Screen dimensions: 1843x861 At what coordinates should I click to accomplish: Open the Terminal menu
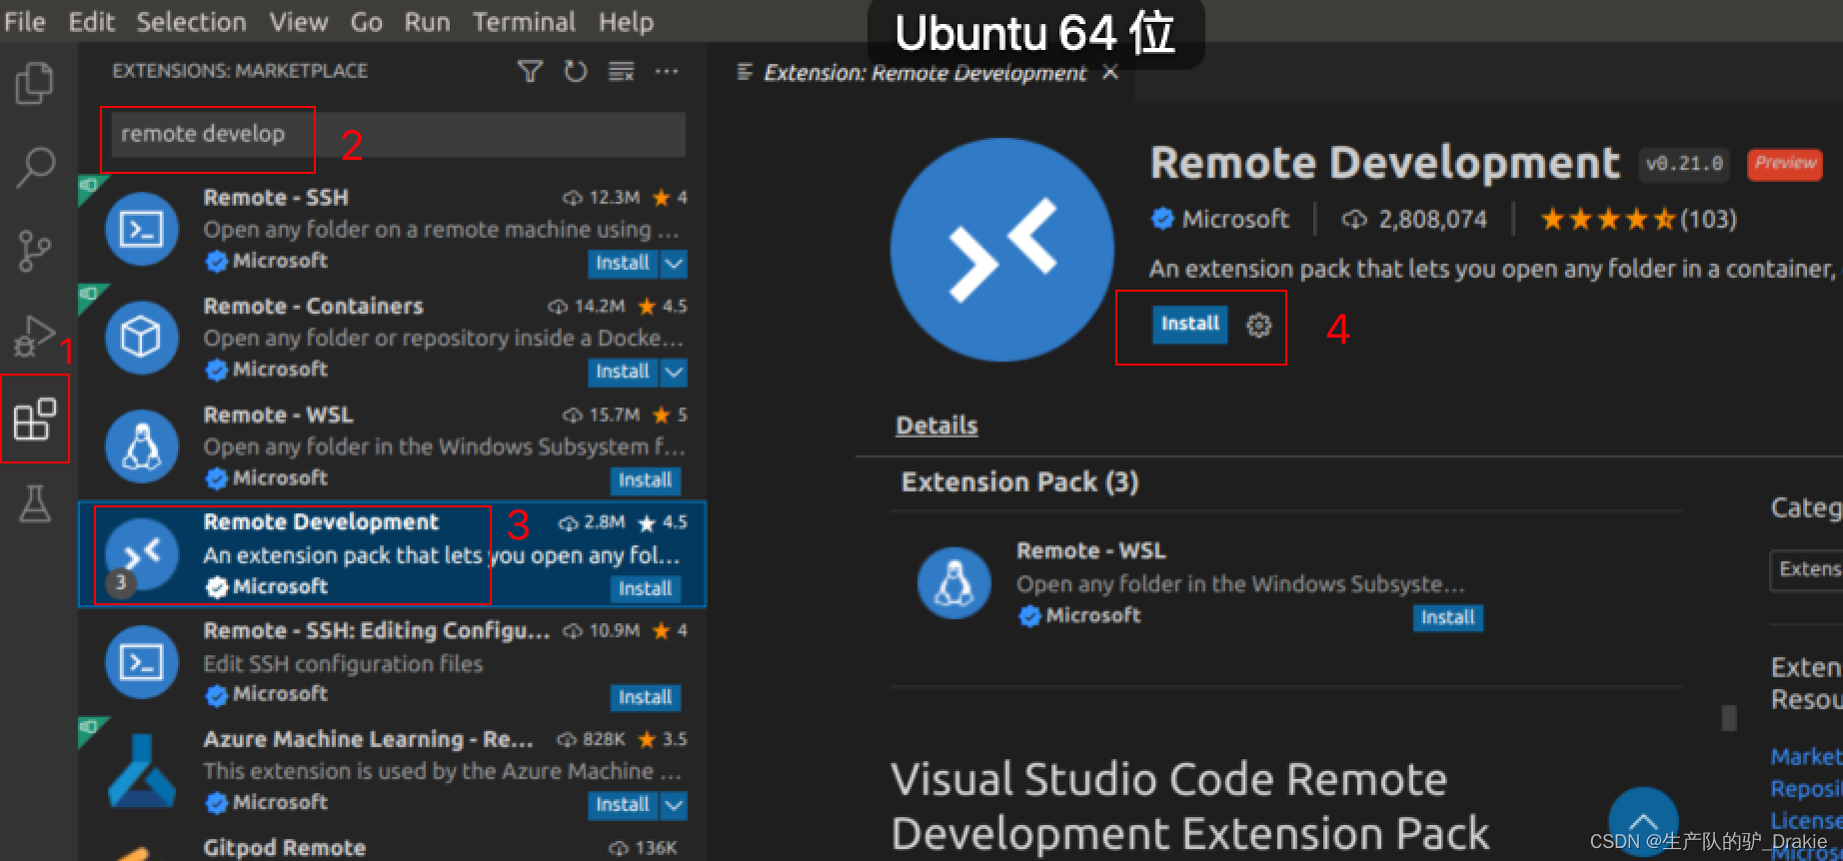(x=525, y=22)
